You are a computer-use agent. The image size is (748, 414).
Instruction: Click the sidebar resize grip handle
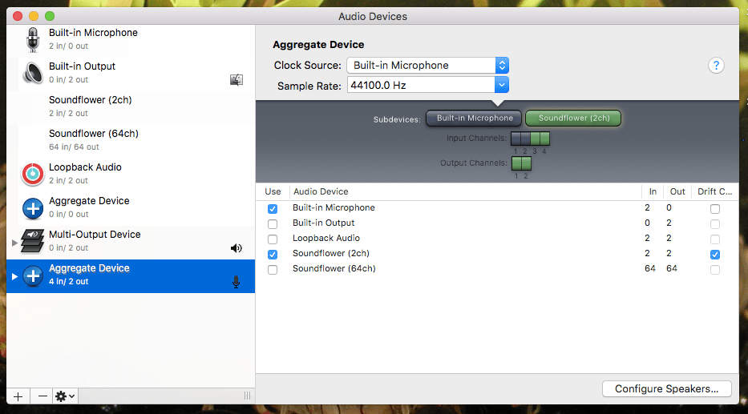[247, 396]
